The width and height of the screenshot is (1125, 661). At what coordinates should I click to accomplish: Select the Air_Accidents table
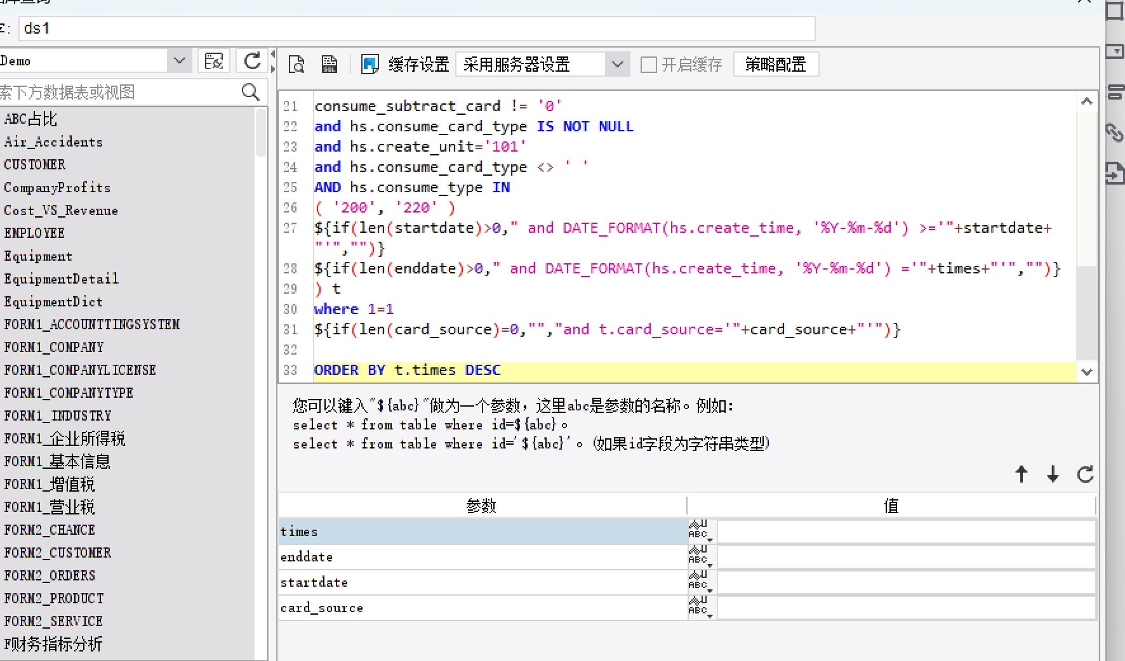point(53,141)
